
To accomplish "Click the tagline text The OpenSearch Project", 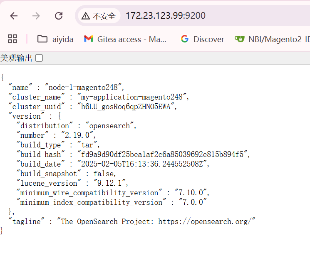I will click(x=107, y=222).
